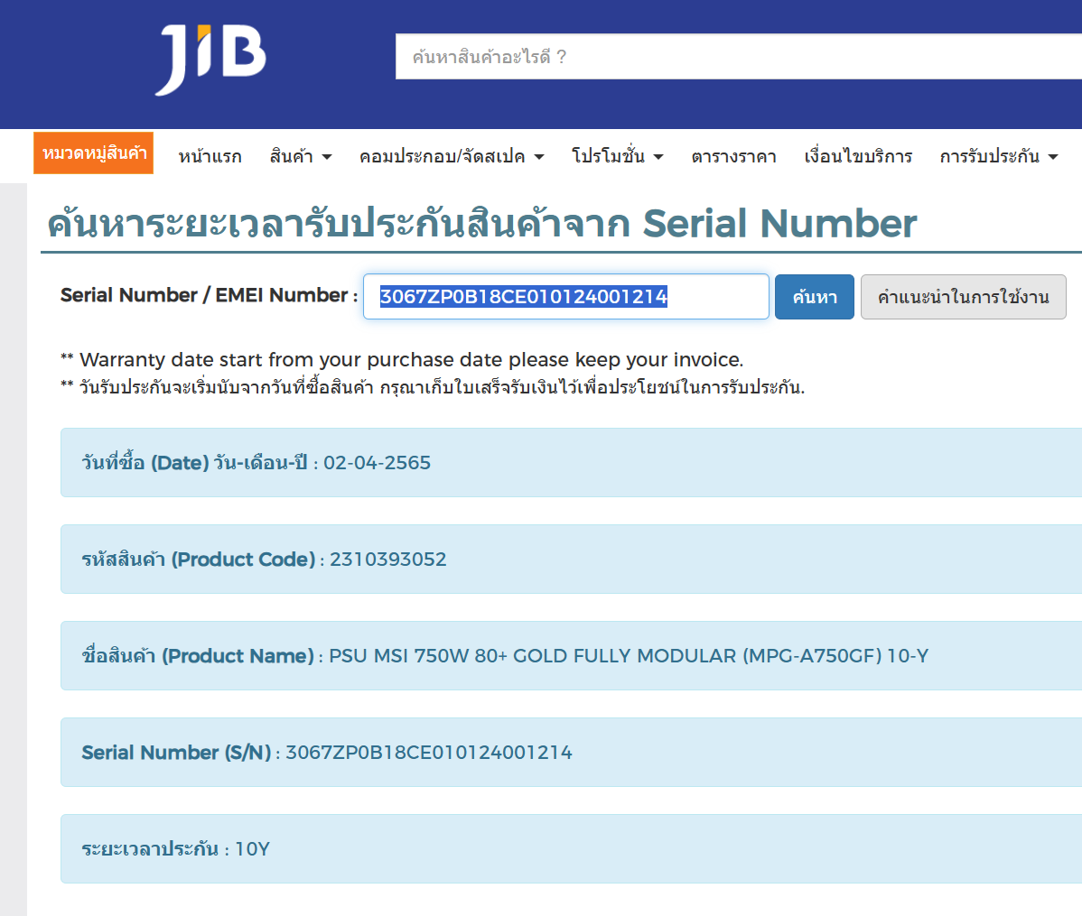Click the Serial Number (S/N) result row

tap(571, 753)
